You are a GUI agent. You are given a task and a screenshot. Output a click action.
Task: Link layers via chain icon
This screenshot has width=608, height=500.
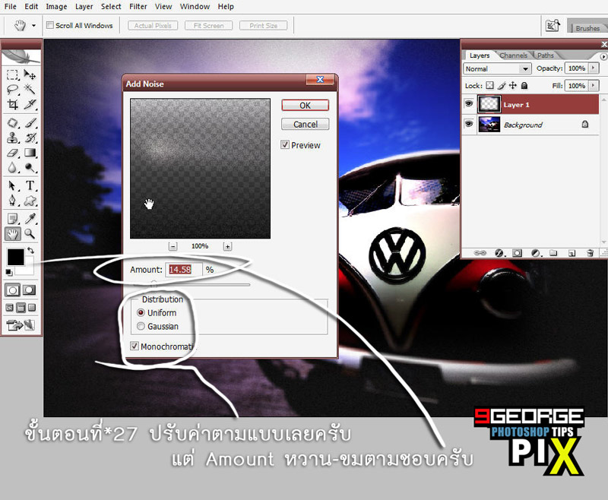[480, 253]
